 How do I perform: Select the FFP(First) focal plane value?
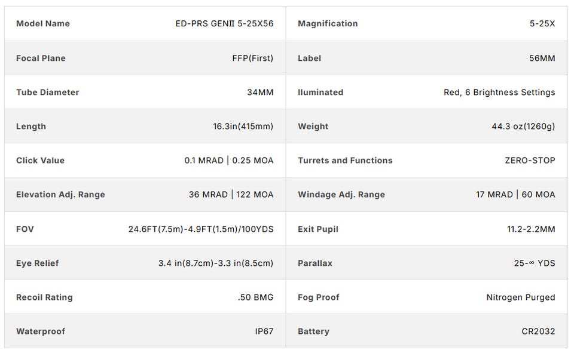point(252,58)
